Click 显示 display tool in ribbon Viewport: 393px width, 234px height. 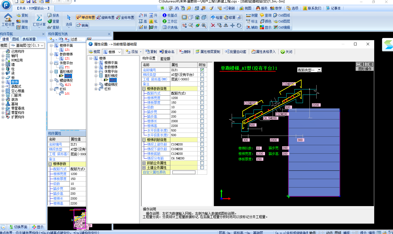[266, 27]
